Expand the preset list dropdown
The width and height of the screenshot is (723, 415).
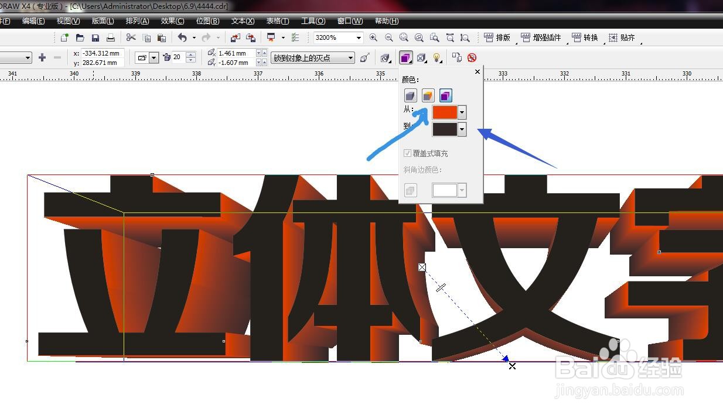pyautogui.click(x=28, y=57)
